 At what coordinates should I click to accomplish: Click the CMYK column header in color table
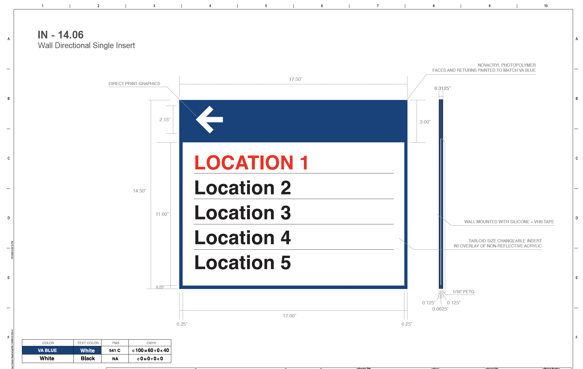151,343
